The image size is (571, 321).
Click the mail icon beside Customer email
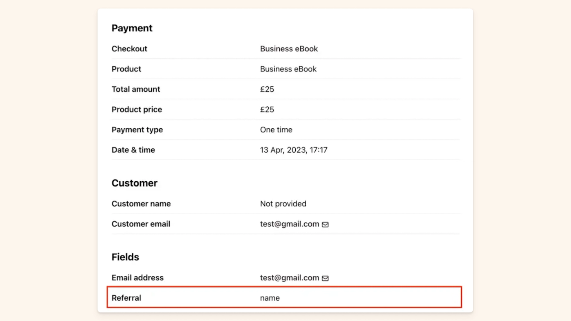[325, 224]
